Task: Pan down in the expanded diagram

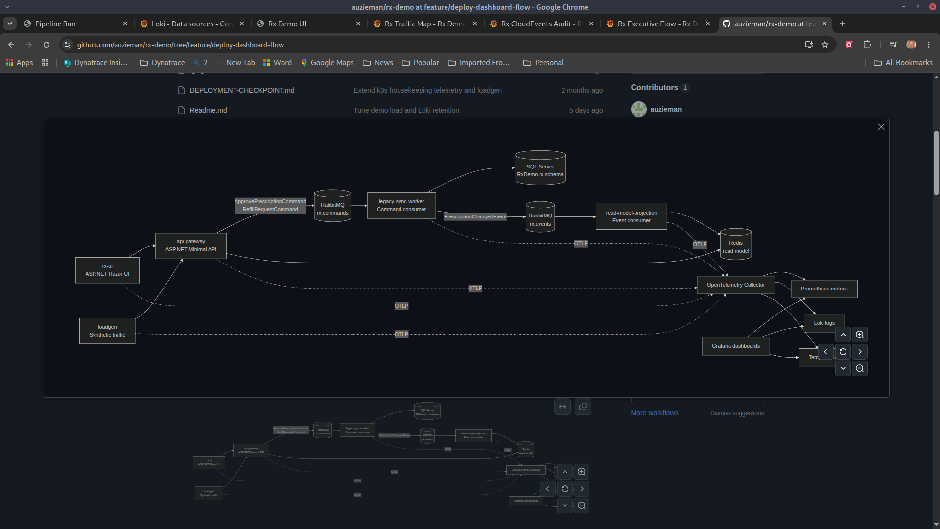Action: point(843,368)
